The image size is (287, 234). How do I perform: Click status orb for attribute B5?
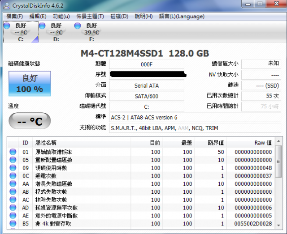(x=13, y=223)
